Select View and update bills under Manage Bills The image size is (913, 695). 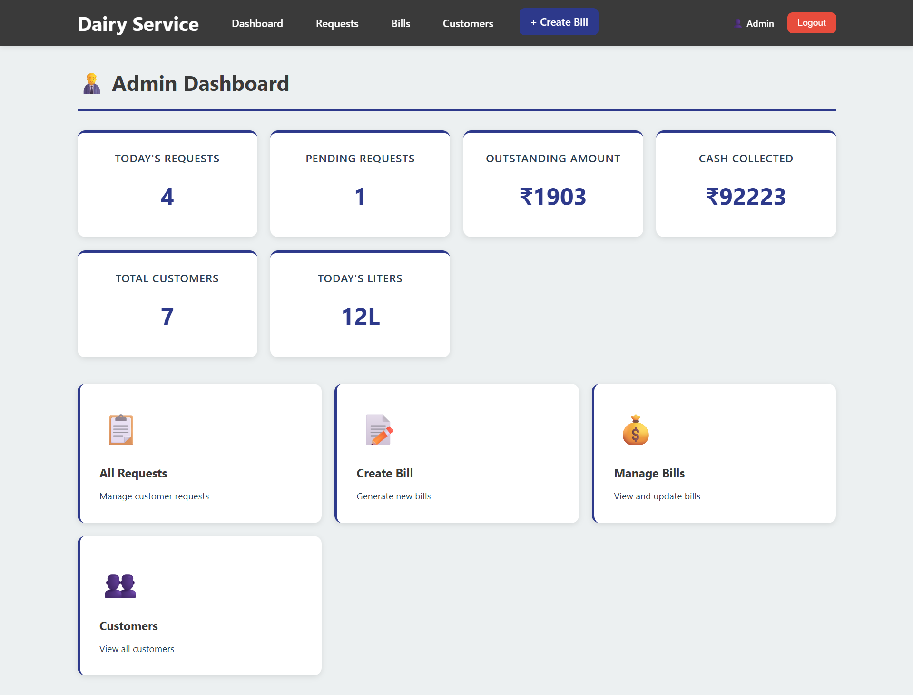657,496
